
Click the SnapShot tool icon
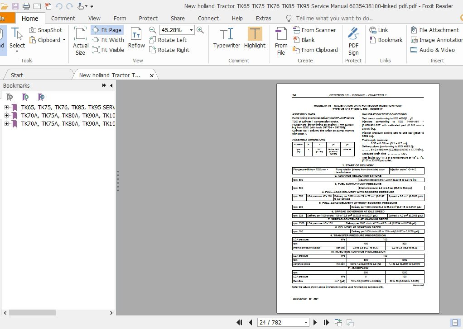(33, 30)
